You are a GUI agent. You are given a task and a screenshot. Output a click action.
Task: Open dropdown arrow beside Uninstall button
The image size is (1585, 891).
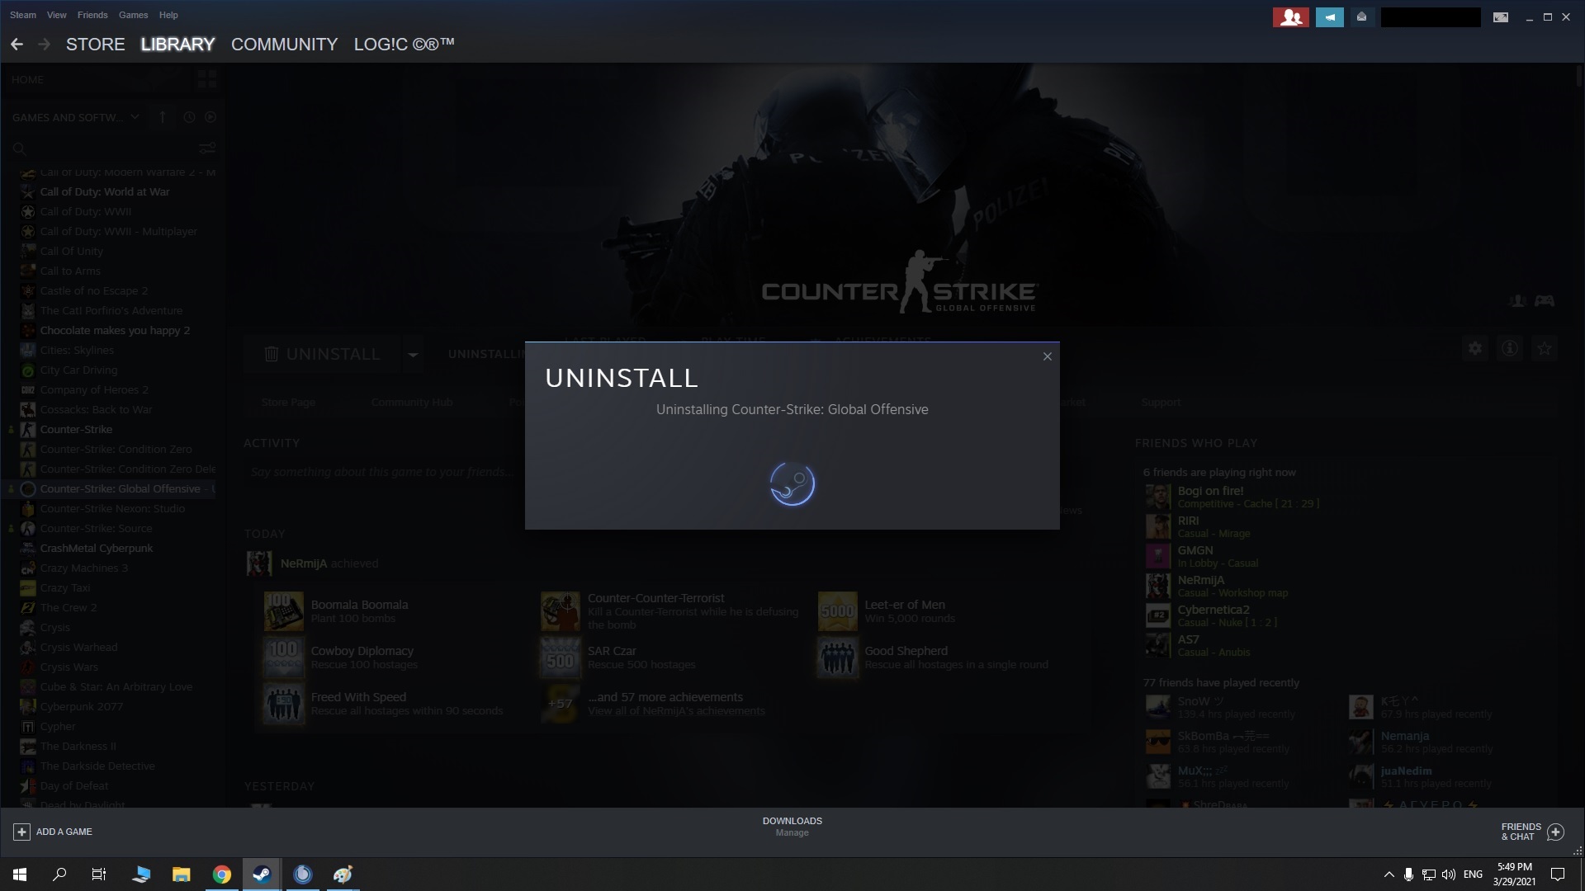click(x=412, y=354)
